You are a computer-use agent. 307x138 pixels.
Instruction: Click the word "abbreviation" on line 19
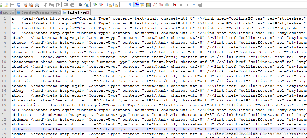tap(26, 105)
